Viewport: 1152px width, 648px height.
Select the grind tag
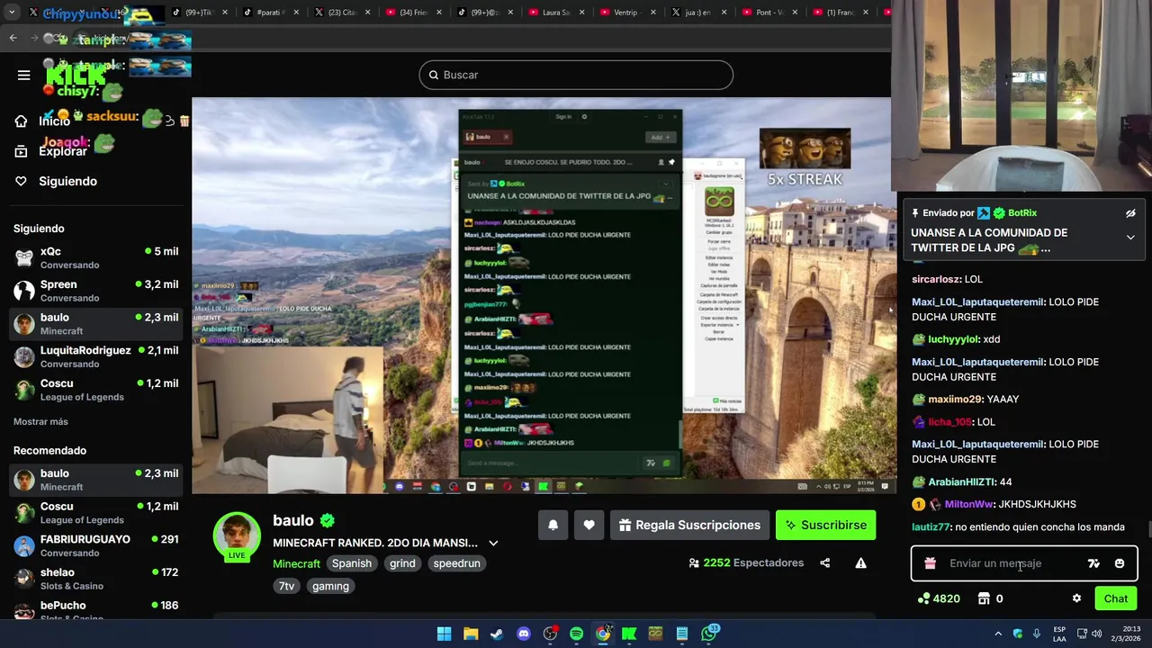402,563
